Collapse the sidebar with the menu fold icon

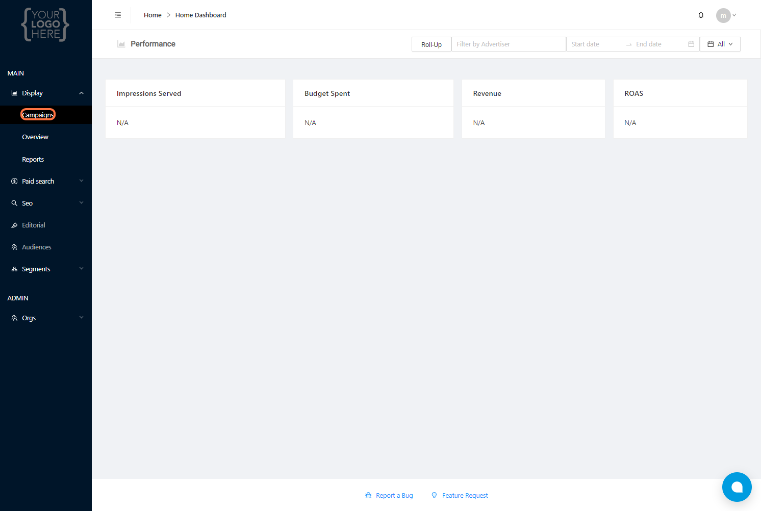click(118, 15)
